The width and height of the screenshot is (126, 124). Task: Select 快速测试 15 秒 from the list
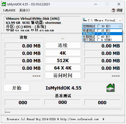pos(102,31)
